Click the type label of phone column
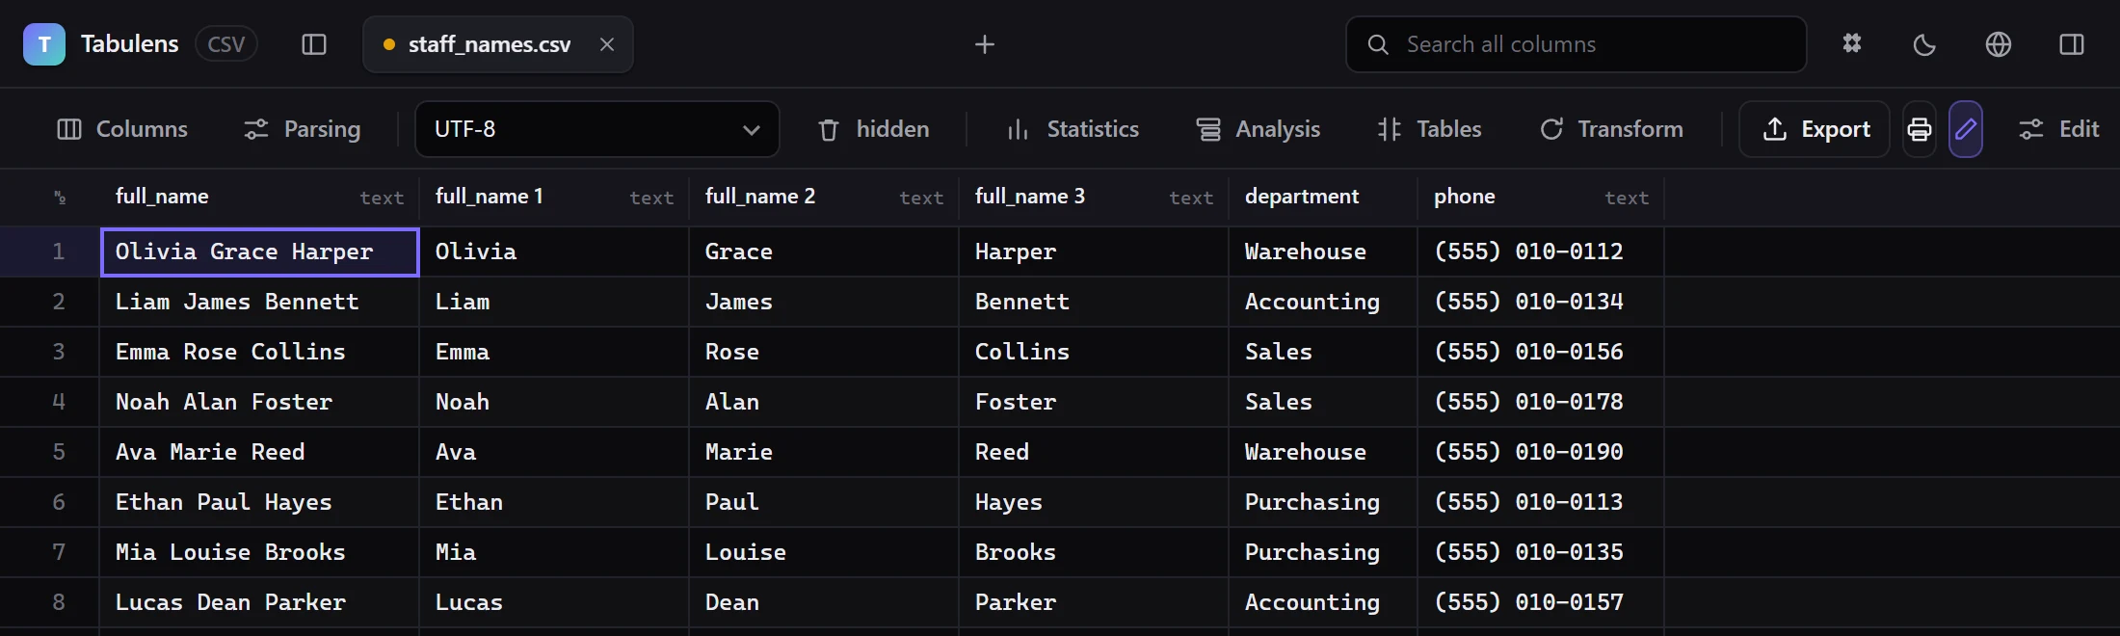The width and height of the screenshot is (2120, 636). pyautogui.click(x=1627, y=199)
